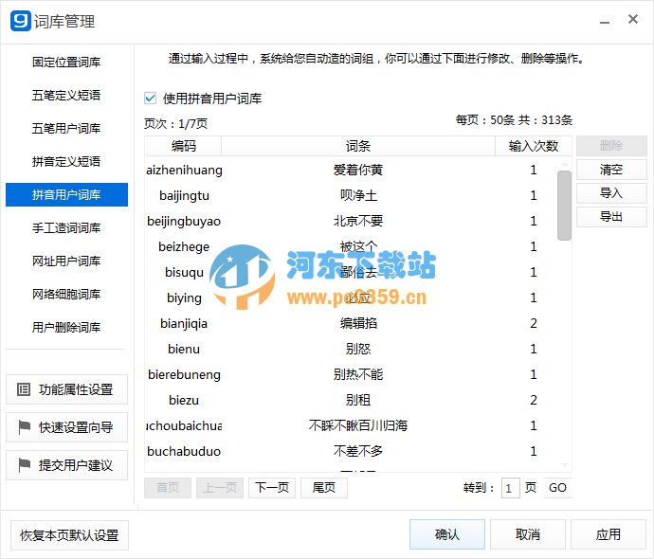Click the 导入 button
The width and height of the screenshot is (654, 559).
(611, 193)
